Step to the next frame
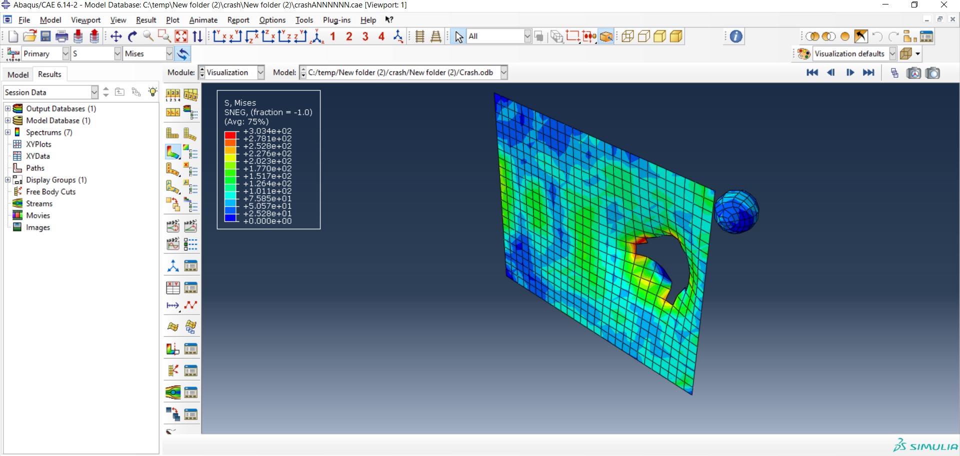This screenshot has height=456, width=960. [x=850, y=73]
